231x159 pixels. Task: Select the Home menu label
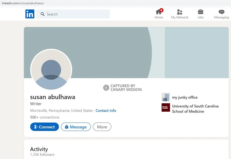pyautogui.click(x=159, y=17)
